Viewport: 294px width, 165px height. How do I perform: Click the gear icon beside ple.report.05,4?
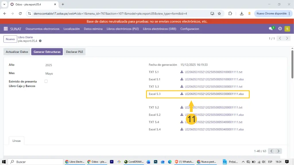point(40,41)
